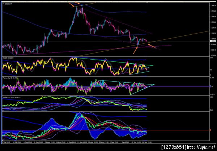Click the 18 Aug 21:00 label on the time axis

click(x=71, y=142)
